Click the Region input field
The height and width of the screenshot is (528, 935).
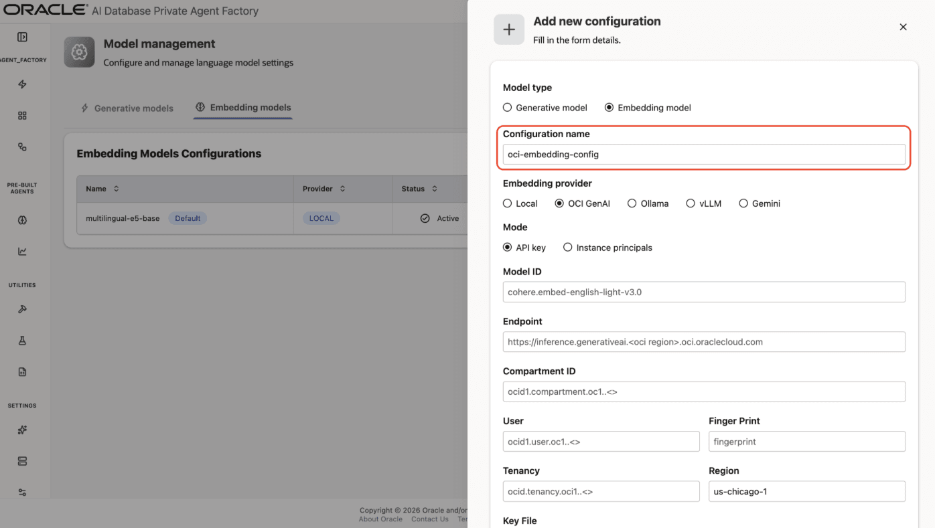(807, 491)
